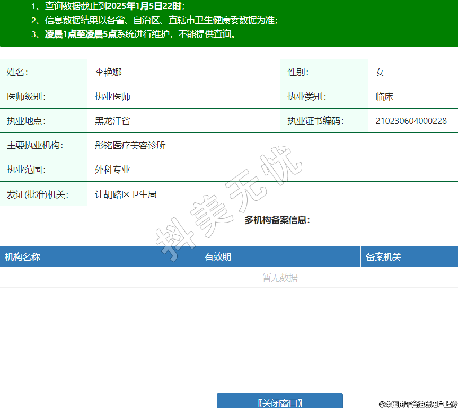Click the 黑龙江省 practice location value
This screenshot has height=408, width=458.
coord(112,121)
